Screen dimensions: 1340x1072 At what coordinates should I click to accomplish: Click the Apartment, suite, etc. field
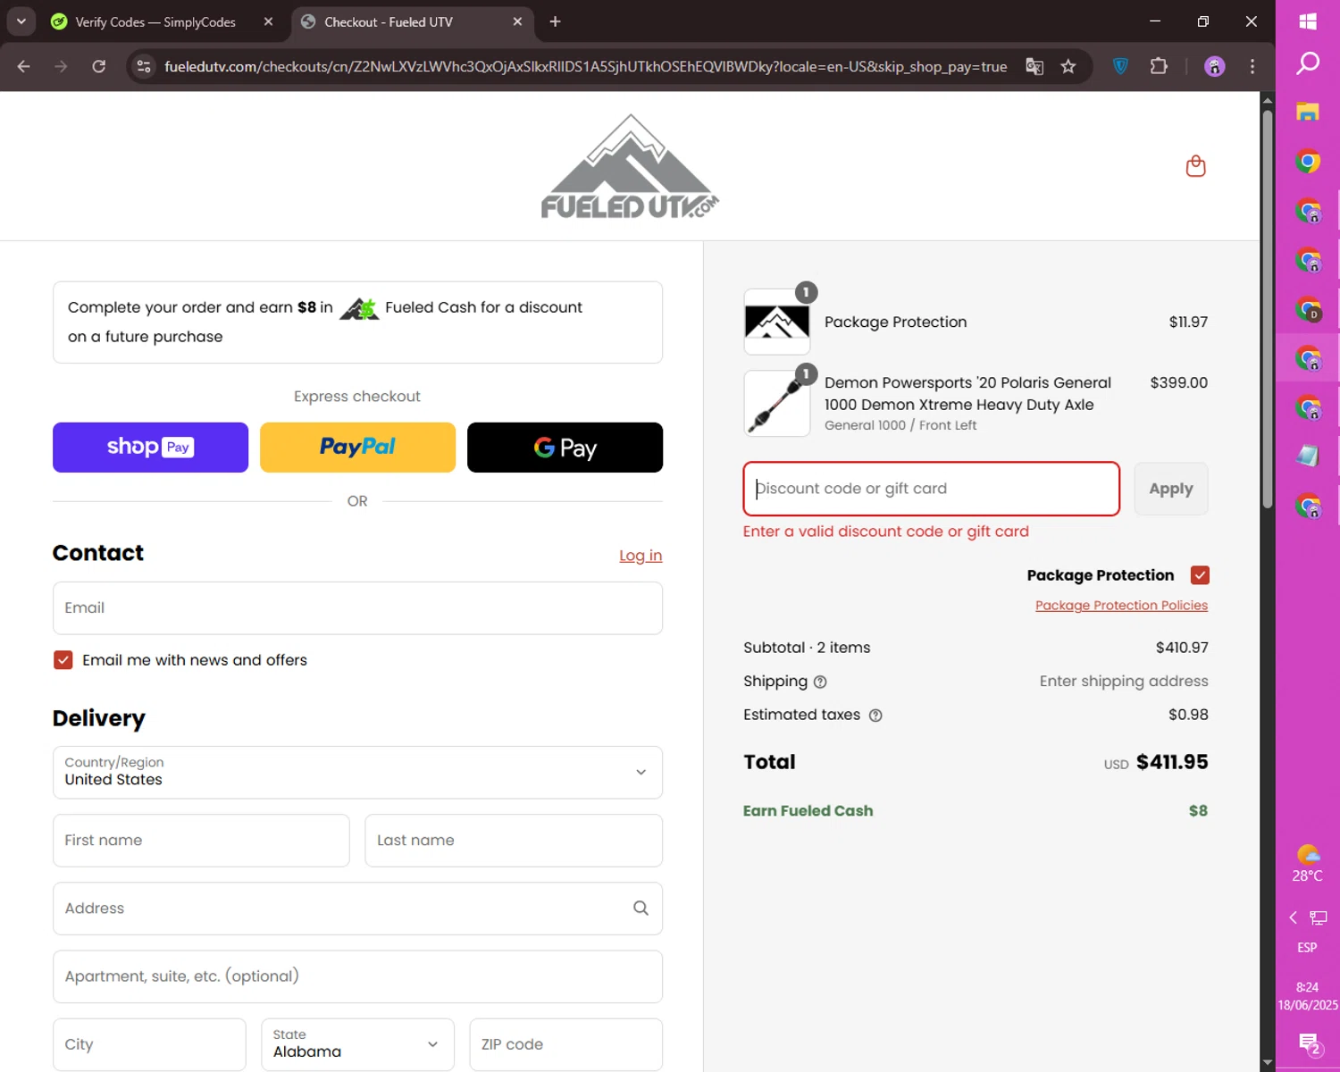tap(357, 976)
